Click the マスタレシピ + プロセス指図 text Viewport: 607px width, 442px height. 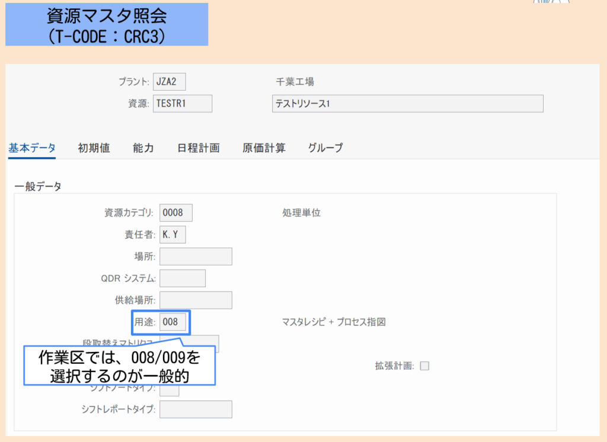click(x=334, y=322)
